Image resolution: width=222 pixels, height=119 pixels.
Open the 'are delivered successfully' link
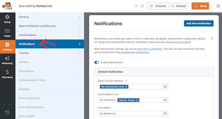click(135, 52)
